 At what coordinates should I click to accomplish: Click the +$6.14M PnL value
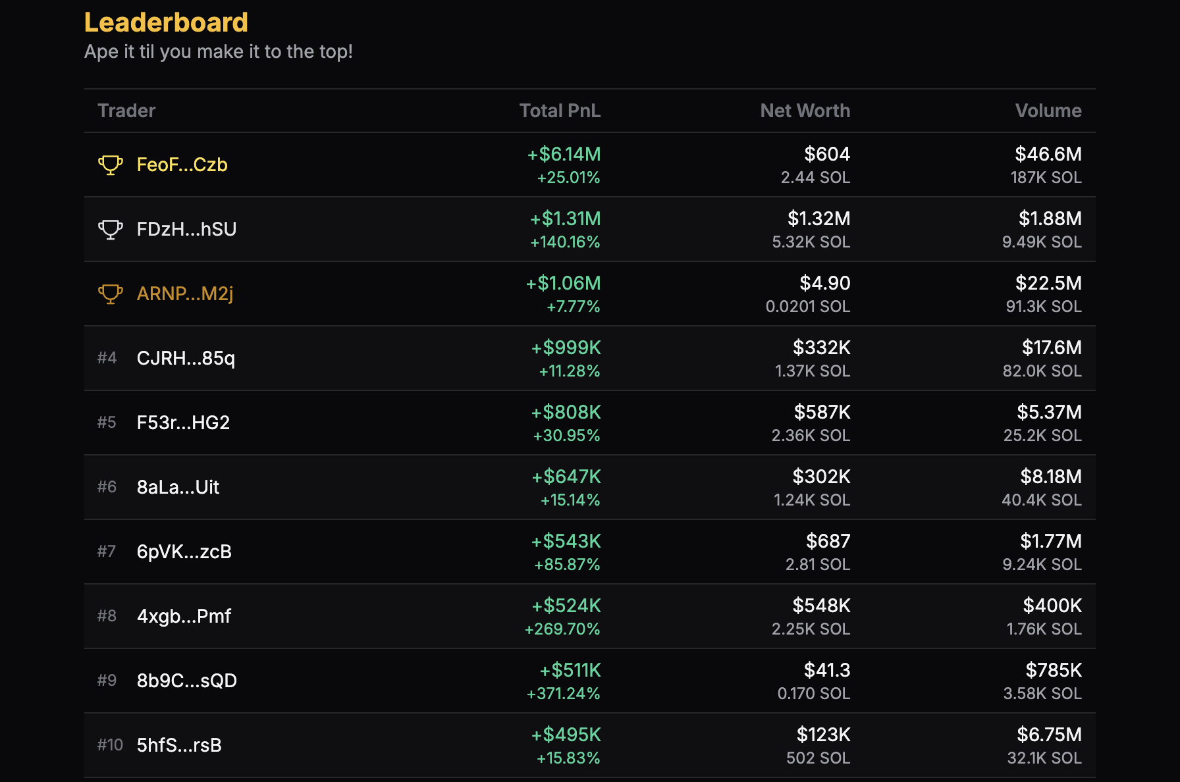564,154
